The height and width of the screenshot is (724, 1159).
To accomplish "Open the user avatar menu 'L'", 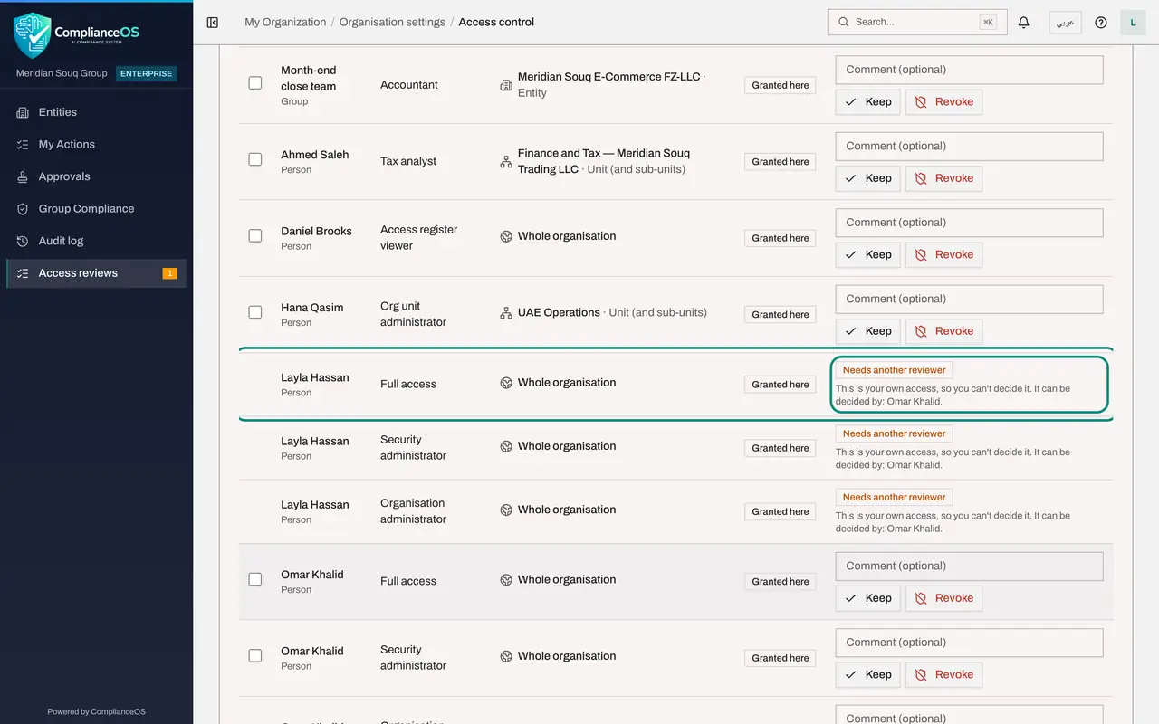I will point(1133,23).
